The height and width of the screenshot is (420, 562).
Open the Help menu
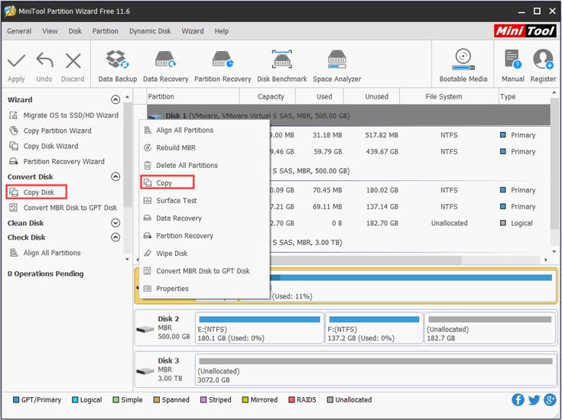point(222,31)
